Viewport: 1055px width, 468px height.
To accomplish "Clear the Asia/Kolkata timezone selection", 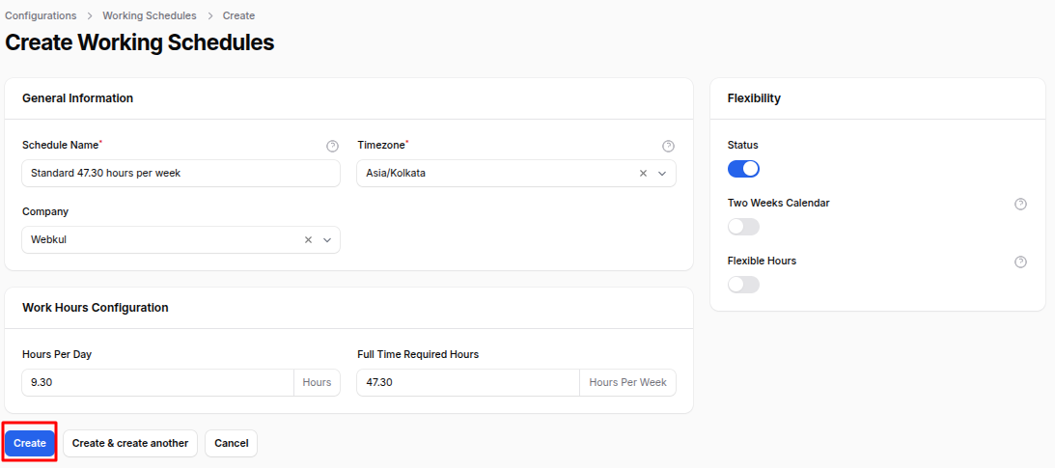I will pos(643,174).
